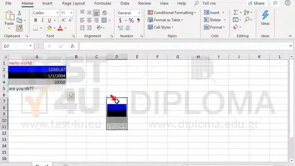
Task: Toggle Italic formatting
Action: [x=42, y=20]
